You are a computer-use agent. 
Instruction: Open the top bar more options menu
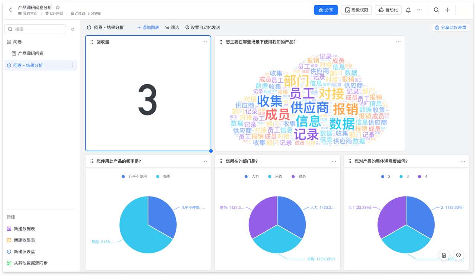tap(419, 10)
